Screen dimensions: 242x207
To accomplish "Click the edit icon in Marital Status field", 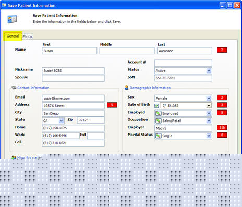I will point(159,136).
